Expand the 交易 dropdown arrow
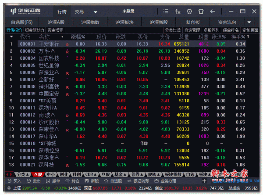The height and width of the screenshot is (195, 263). pos(96,12)
